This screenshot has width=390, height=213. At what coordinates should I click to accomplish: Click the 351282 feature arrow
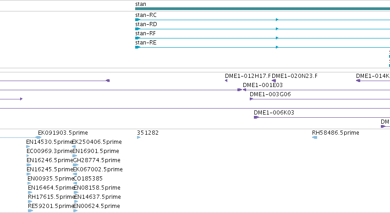(x=138, y=137)
